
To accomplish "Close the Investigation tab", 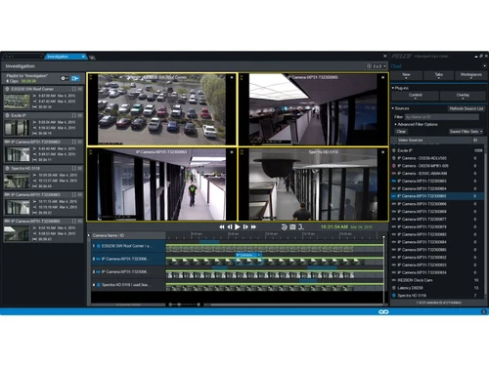I will (x=83, y=57).
